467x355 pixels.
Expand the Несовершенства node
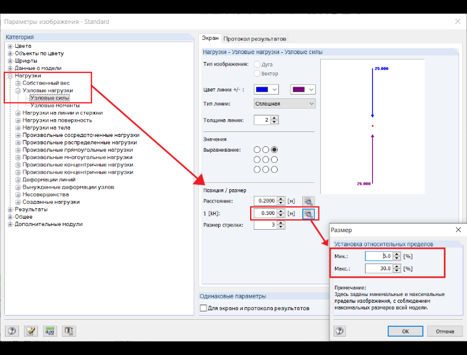[x=18, y=195]
